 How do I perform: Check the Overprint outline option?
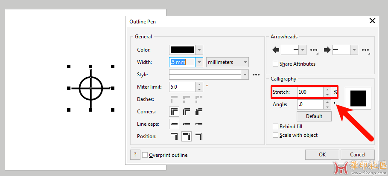pos(145,155)
